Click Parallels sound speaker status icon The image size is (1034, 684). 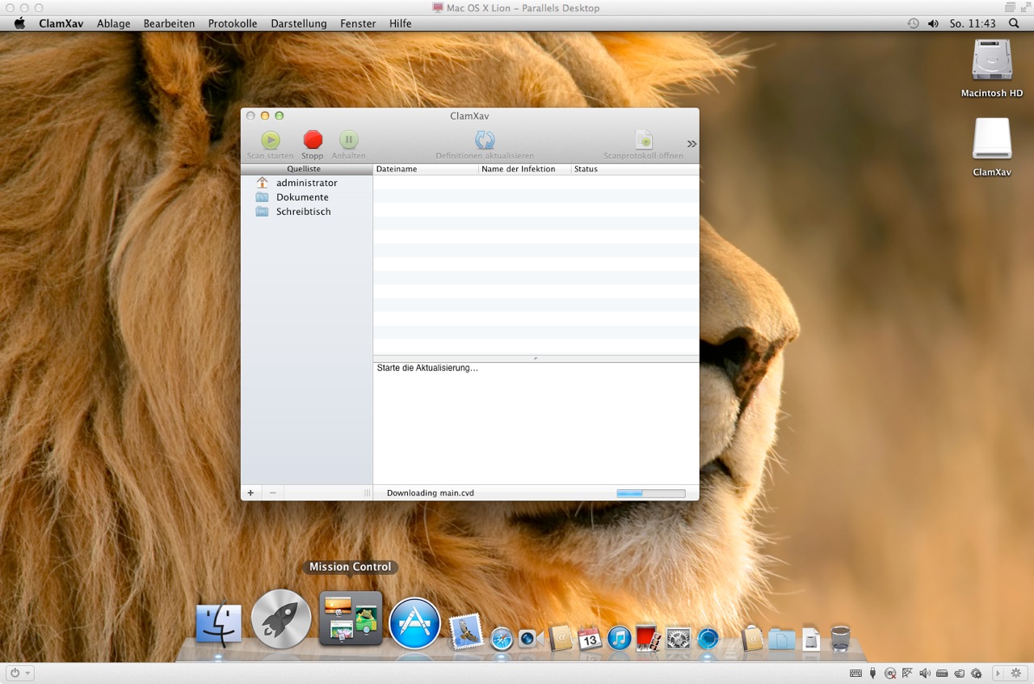coord(924,673)
